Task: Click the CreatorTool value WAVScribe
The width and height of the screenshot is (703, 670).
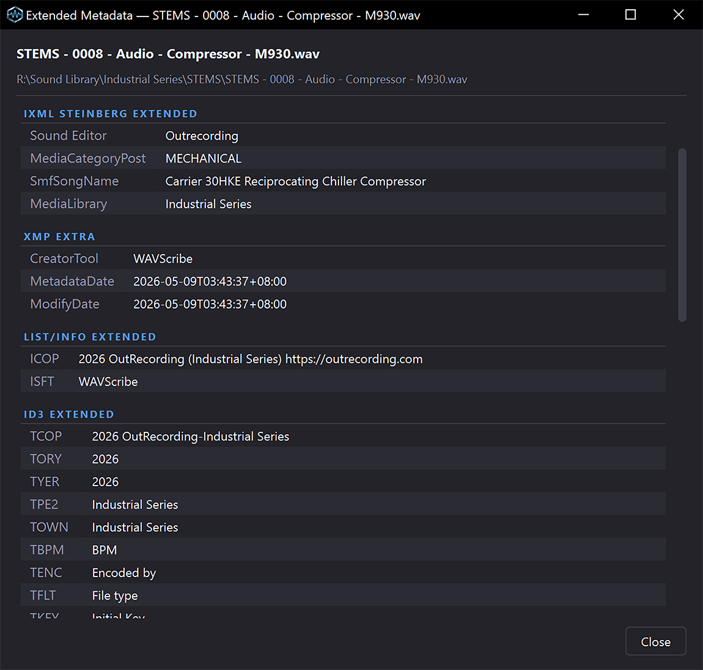Action: point(163,258)
